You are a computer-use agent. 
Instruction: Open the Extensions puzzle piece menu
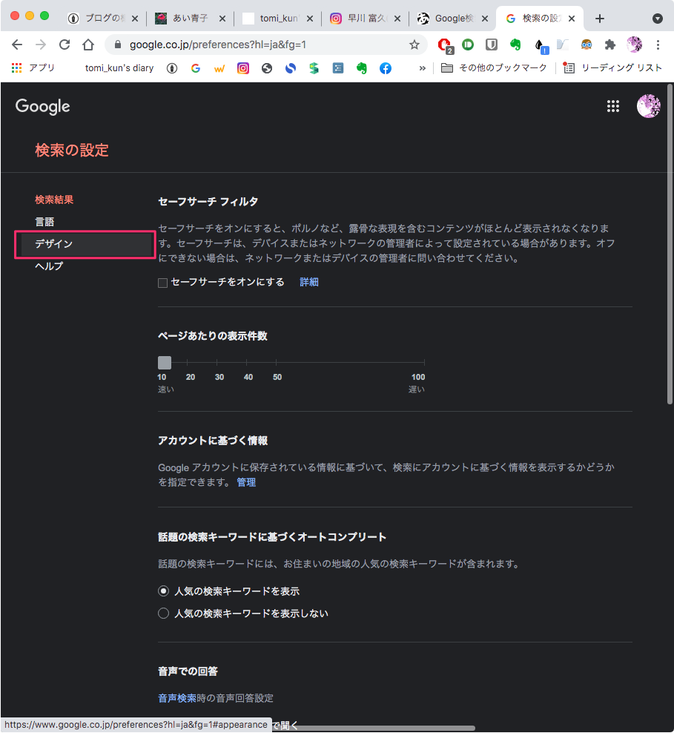coord(610,45)
